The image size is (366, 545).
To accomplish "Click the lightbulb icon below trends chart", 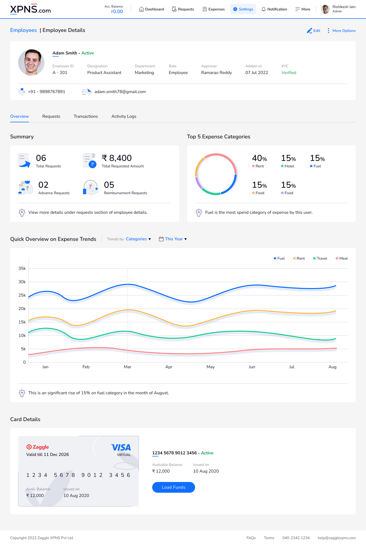I will tap(22, 393).
